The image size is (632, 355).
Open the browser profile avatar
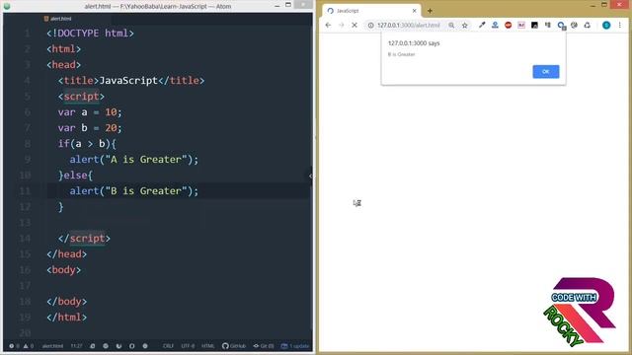pyautogui.click(x=606, y=25)
